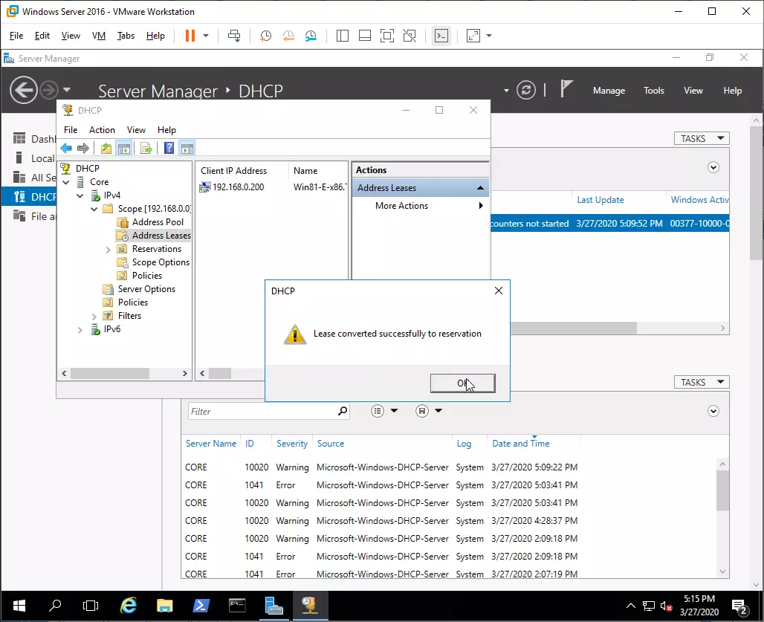The width and height of the screenshot is (764, 622).
Task: Click the blue Back arrow in DHCP toolbar
Action: (x=66, y=148)
